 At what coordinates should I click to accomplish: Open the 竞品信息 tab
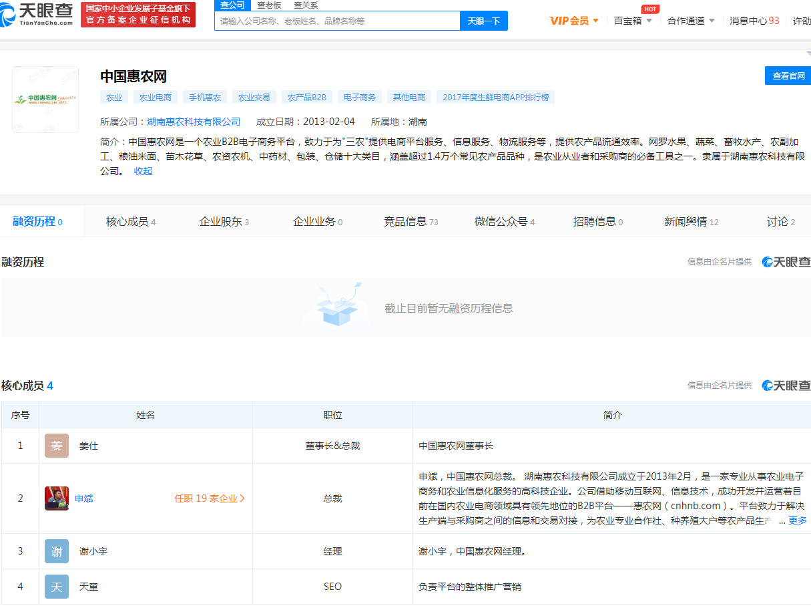click(411, 222)
